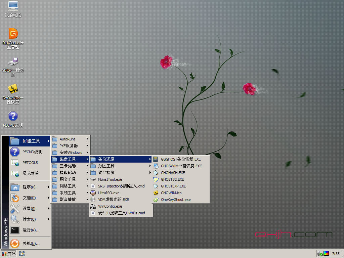Launch GDISK one-key partition desktop icon
Screen dimensions: 344x258
(13, 62)
